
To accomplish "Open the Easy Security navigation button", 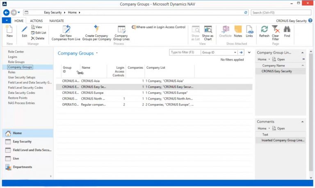I will [x=22, y=142].
